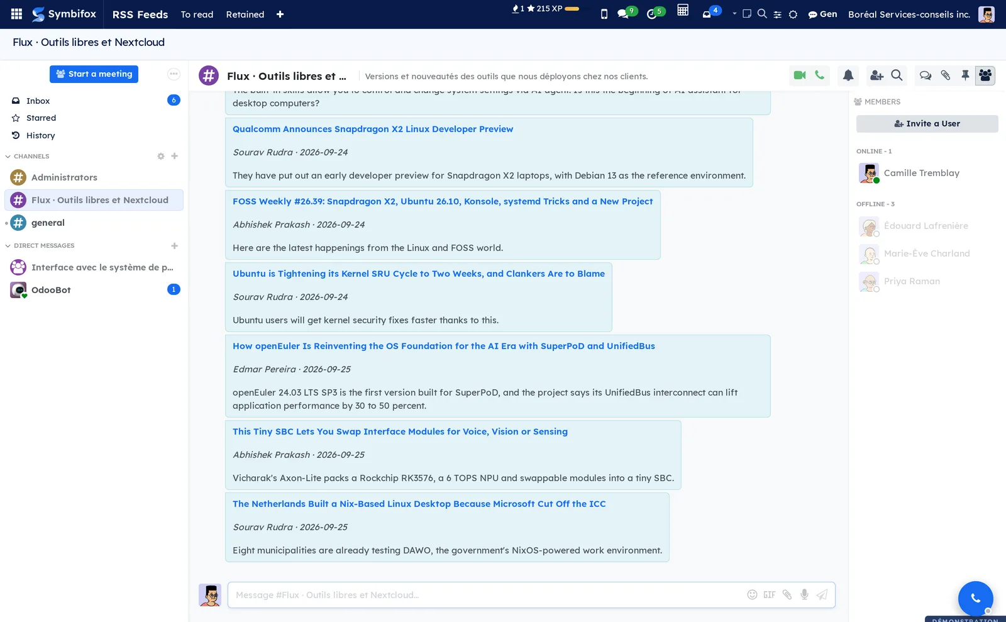Toggle the sun theme icon in top bar

click(x=793, y=14)
